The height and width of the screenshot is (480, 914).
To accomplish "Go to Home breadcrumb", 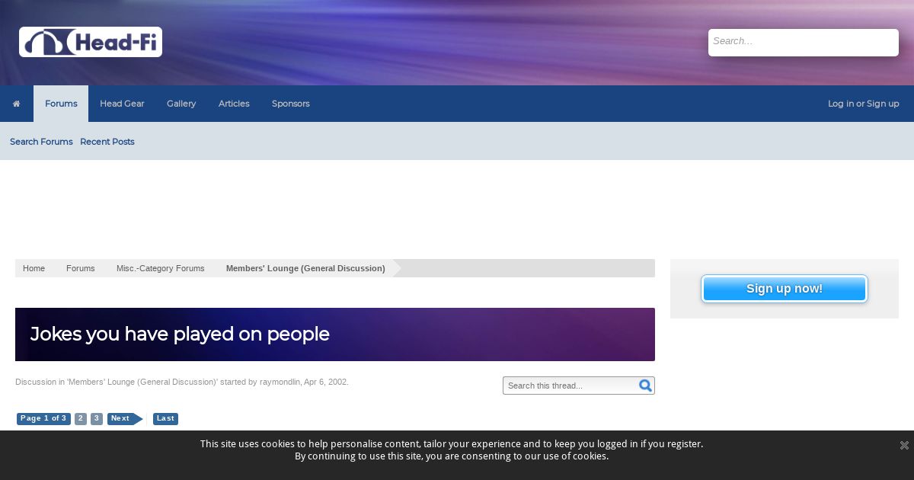I will 34,268.
